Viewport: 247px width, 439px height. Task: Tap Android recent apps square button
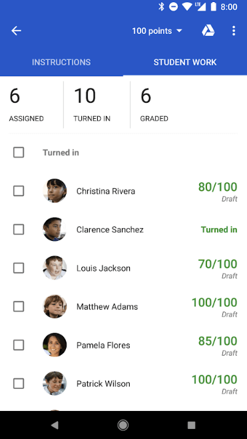pyautogui.click(x=191, y=425)
